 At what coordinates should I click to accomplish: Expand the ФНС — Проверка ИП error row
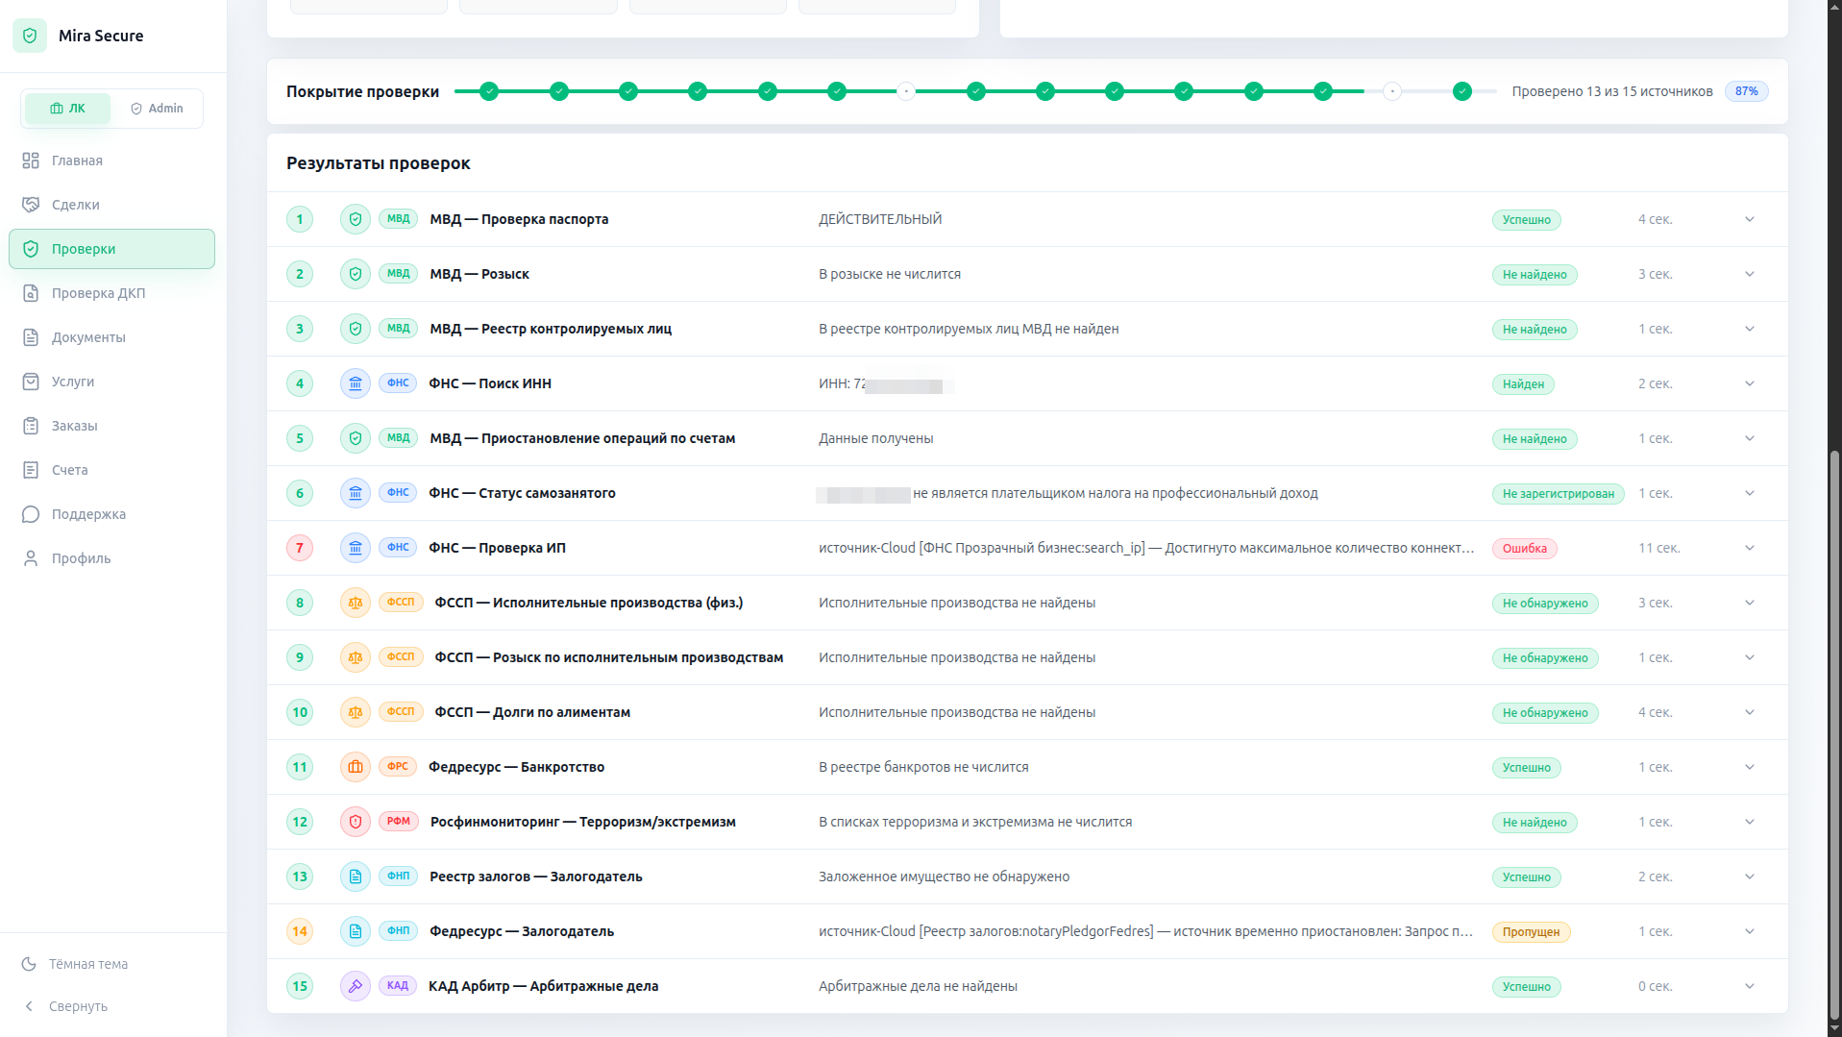[x=1750, y=548]
